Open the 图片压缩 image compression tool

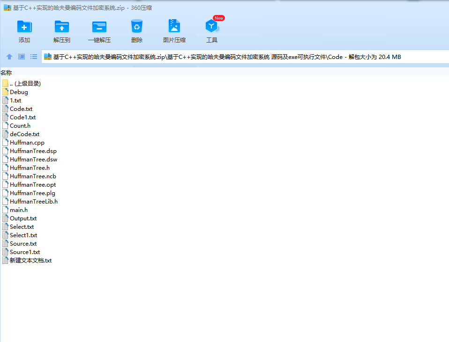tap(174, 26)
